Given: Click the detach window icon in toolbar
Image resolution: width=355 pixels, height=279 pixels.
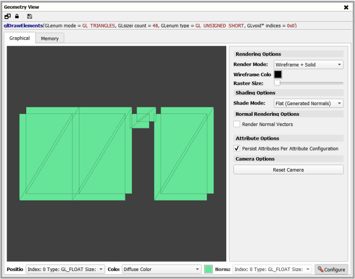Looking at the screenshot, I should point(8,16).
